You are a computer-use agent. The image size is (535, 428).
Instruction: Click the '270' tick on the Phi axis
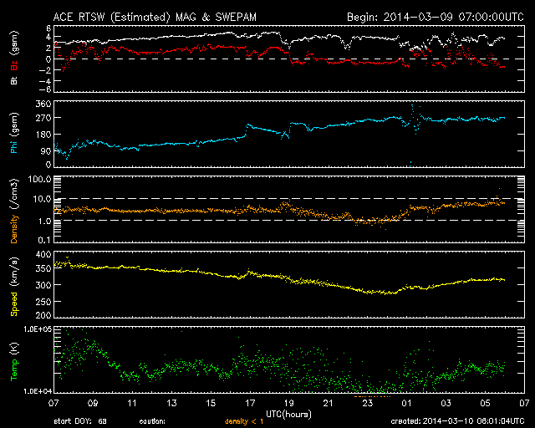click(x=43, y=118)
